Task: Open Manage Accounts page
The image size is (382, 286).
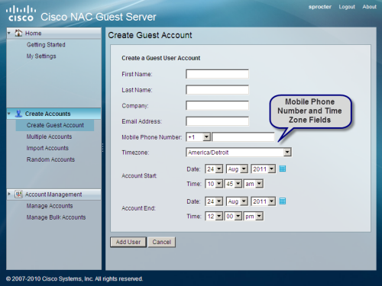Action: 50,206
